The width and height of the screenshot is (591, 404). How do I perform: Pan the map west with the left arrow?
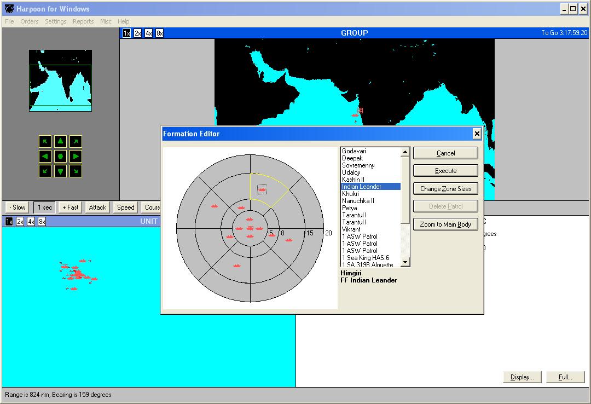tap(45, 156)
